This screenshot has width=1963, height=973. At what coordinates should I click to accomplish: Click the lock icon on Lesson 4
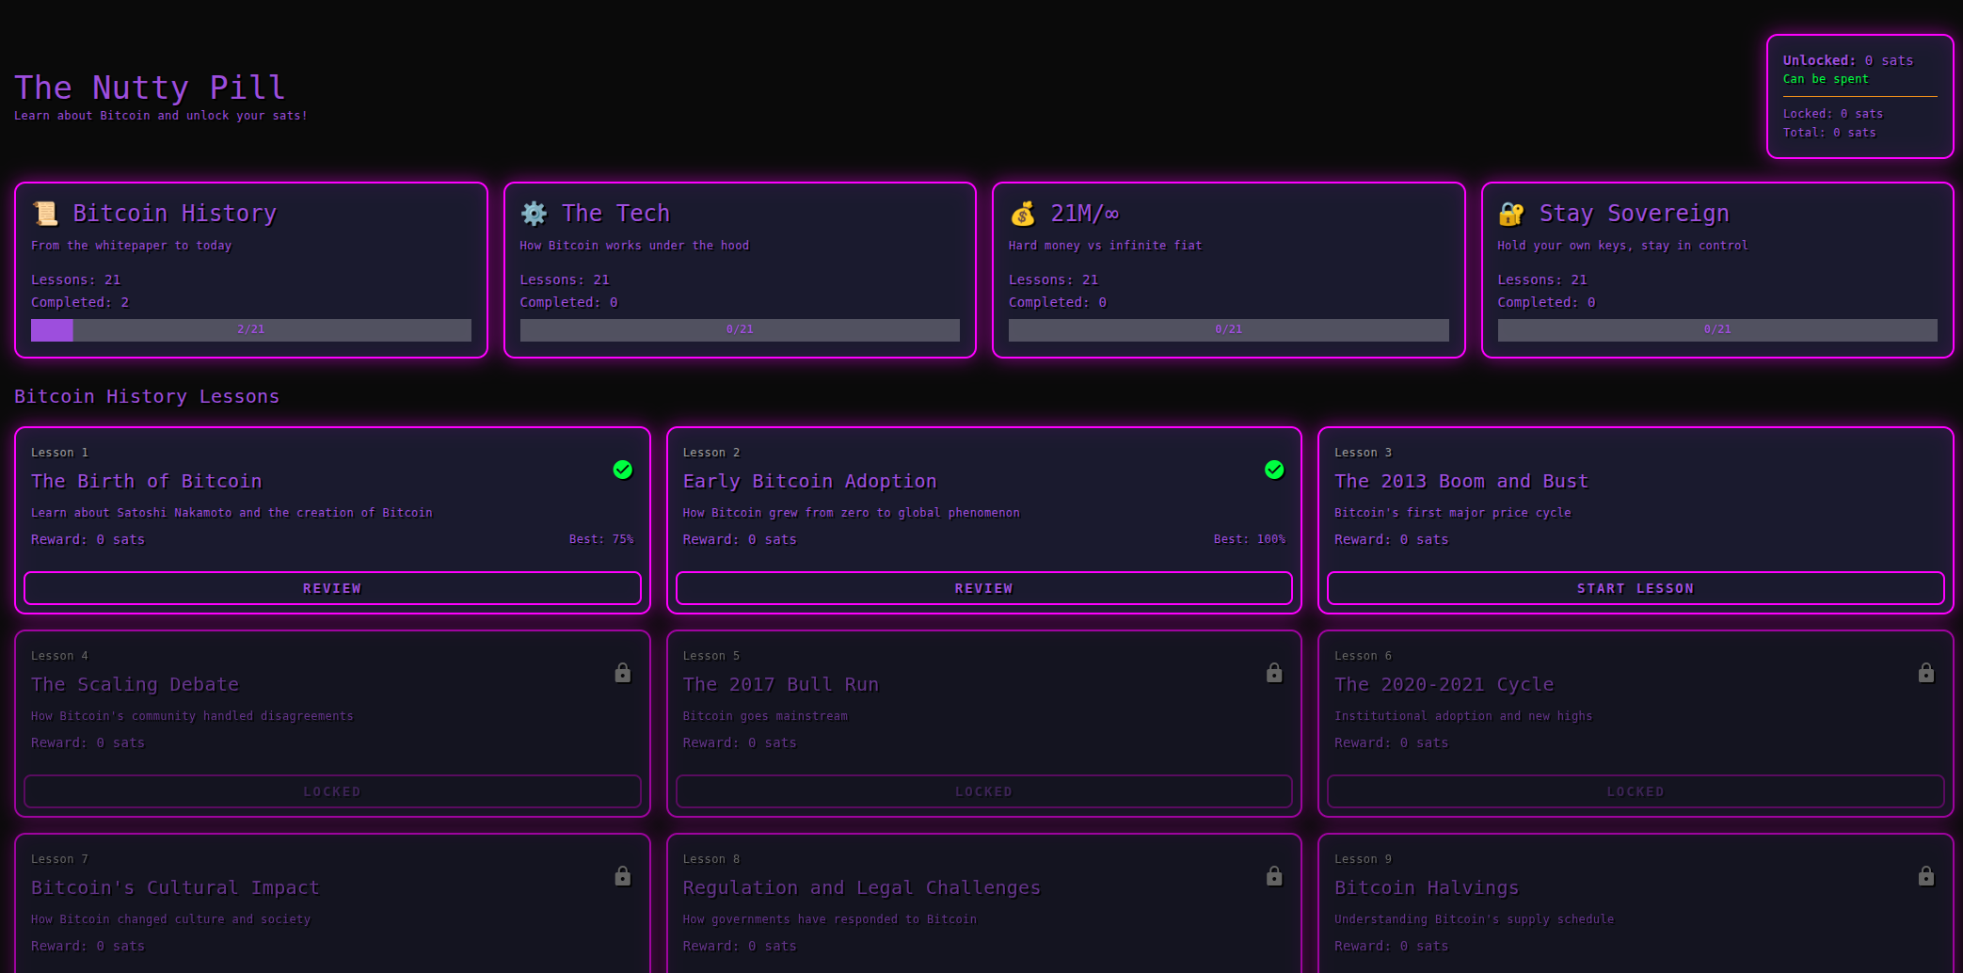[x=622, y=673]
